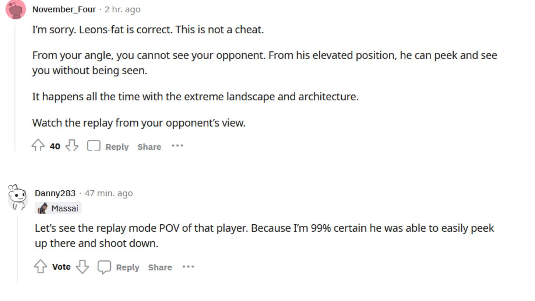This screenshot has width=535, height=301.
Task: Open three-dot menu on November_Four's comment
Action: point(177,145)
